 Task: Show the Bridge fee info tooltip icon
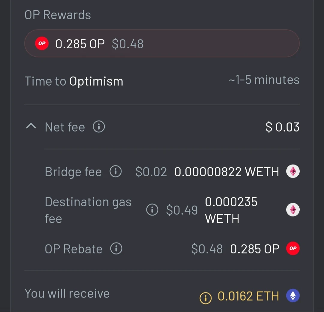115,171
